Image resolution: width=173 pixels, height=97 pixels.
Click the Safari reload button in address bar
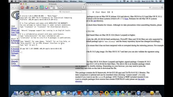coord(150,8)
